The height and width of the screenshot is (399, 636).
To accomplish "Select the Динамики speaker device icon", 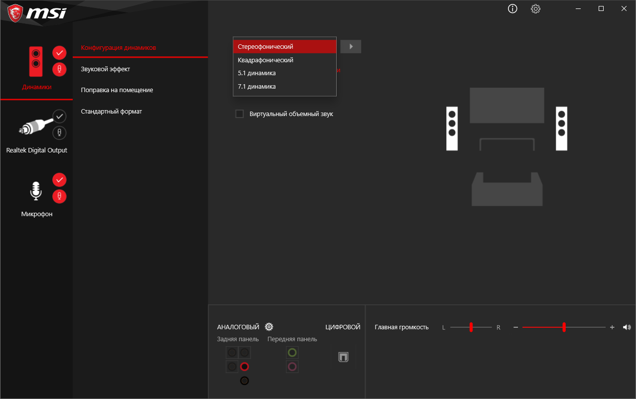I will coord(35,61).
